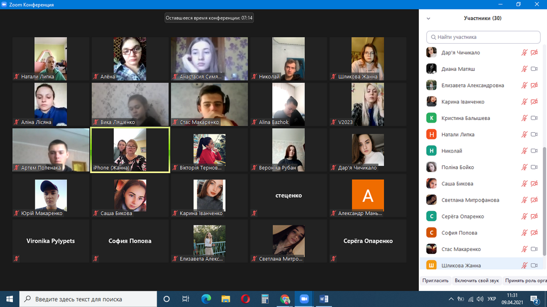Click the camera icon beside Поліна Бойко
This screenshot has height=307, width=547.
534,167
